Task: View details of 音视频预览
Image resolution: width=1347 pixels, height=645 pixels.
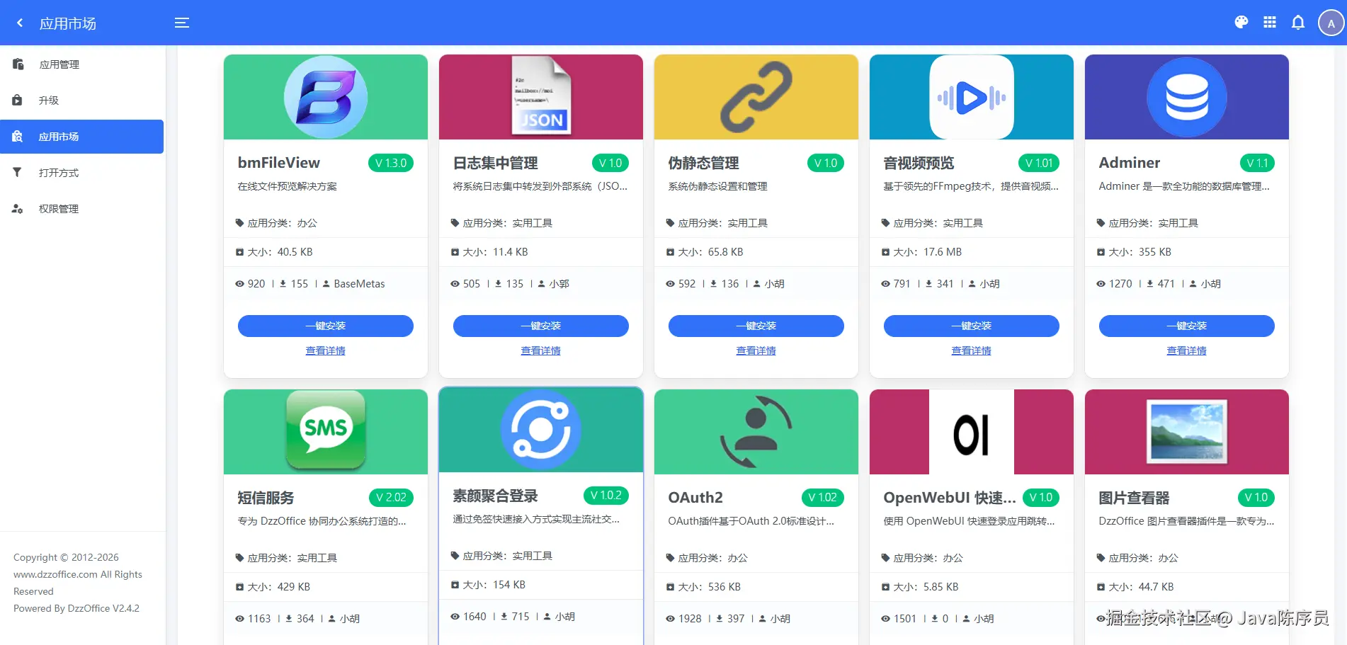Action: coord(972,350)
